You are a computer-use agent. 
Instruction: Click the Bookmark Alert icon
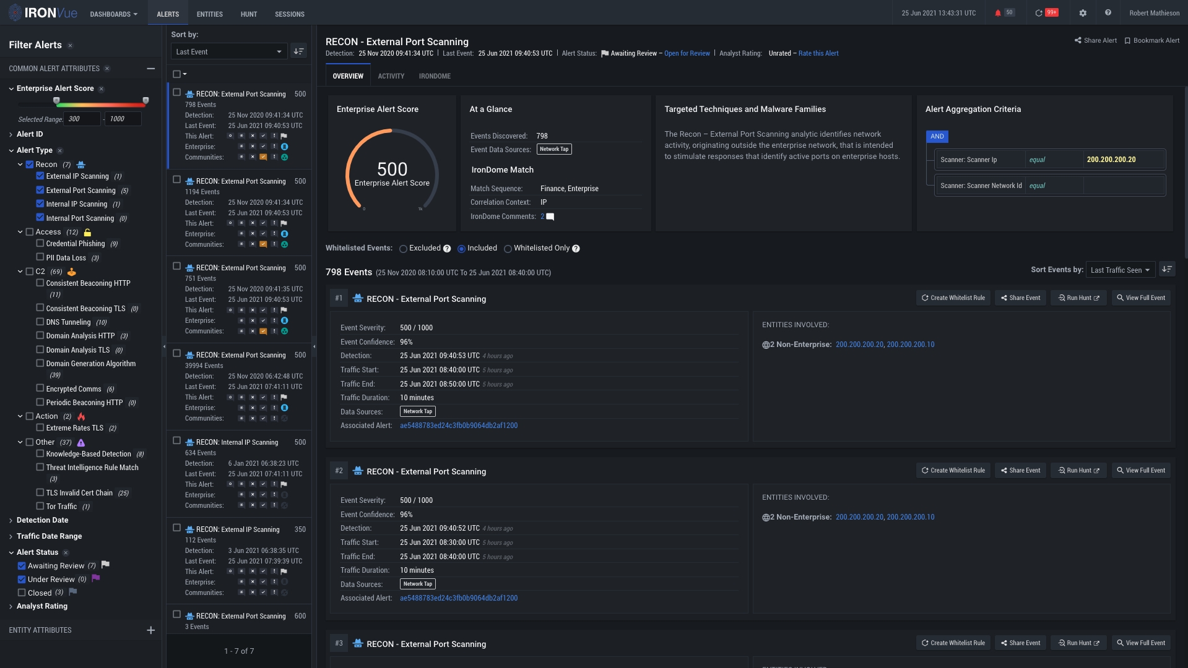pyautogui.click(x=1127, y=41)
